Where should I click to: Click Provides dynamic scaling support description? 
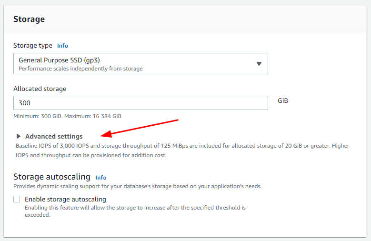(x=138, y=186)
